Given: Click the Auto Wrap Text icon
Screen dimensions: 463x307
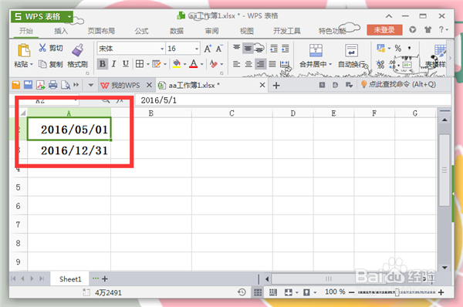Looking at the screenshot, I should click(351, 50).
